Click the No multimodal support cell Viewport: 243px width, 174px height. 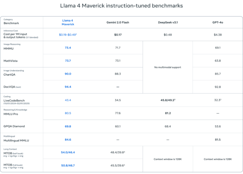pyautogui.click(x=168, y=67)
